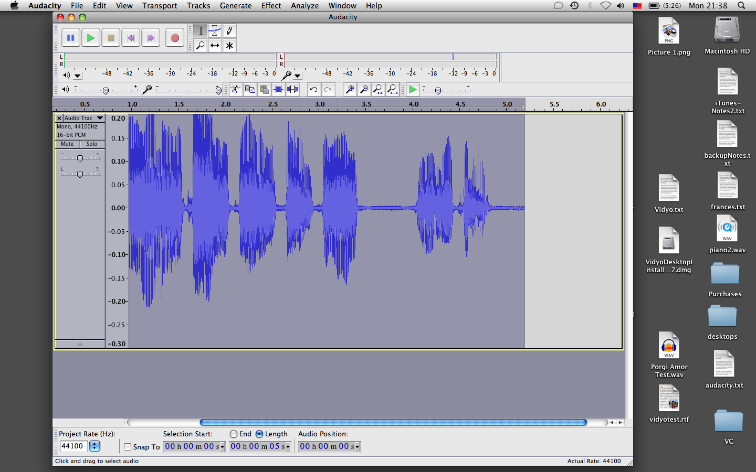
Task: Open the Effect menu
Action: (x=271, y=6)
